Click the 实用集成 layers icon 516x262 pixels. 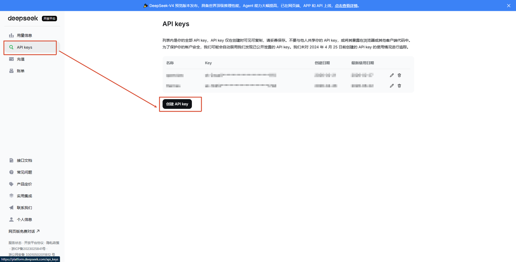(11, 196)
